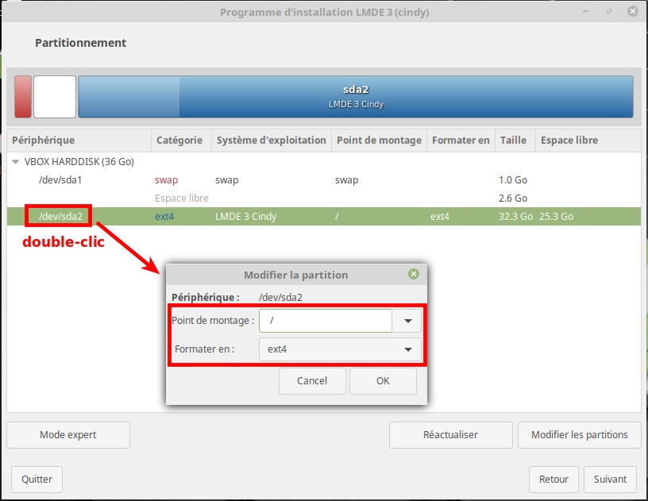Click the Réactualiser button

tap(450, 434)
